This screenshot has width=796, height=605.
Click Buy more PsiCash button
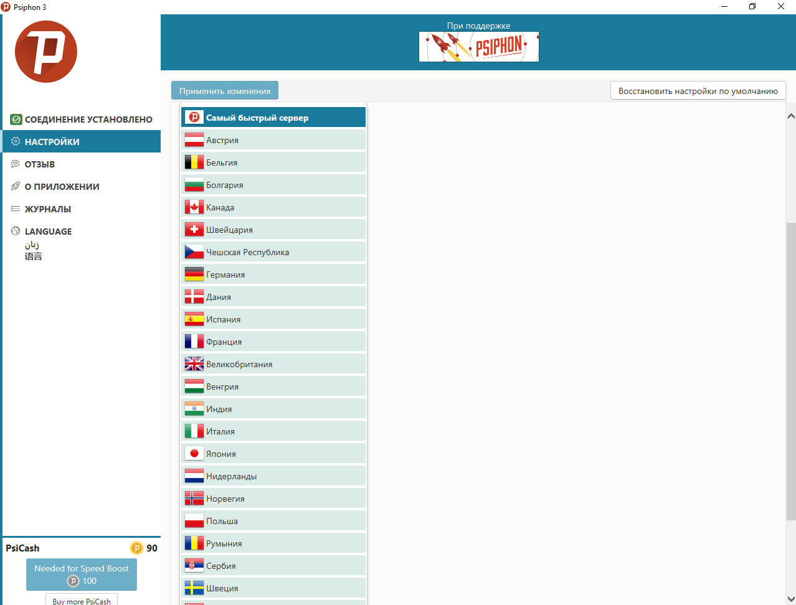click(x=82, y=601)
